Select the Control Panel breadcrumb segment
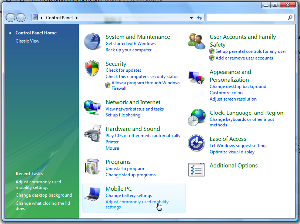 [59, 18]
